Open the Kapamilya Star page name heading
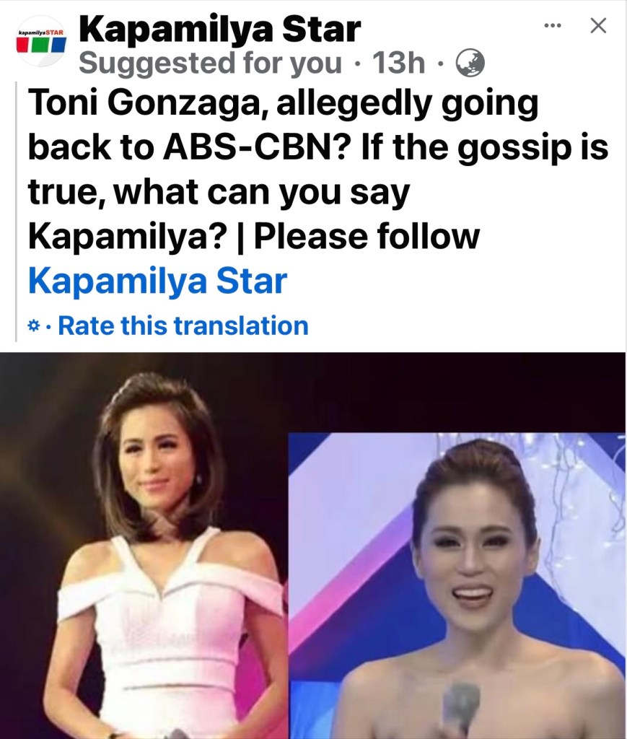The height and width of the screenshot is (739, 627). coord(219,29)
